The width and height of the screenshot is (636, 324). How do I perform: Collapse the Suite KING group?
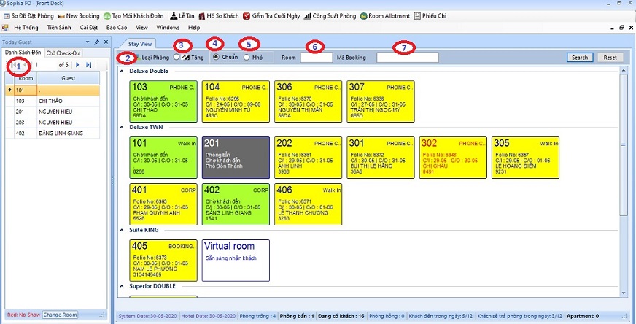[x=122, y=230]
